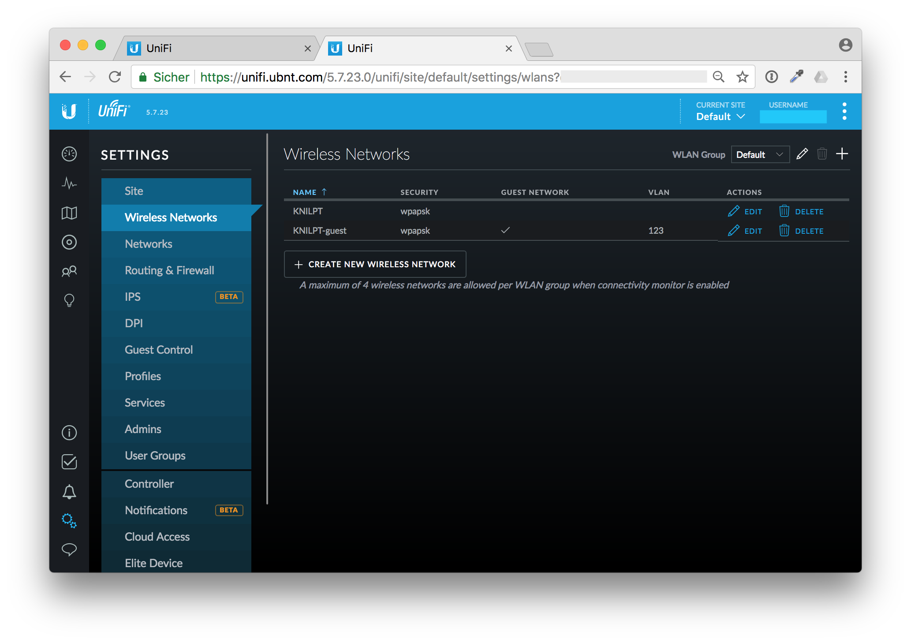911x643 pixels.
Task: Open the live chat bubble icon
Action: 69,550
